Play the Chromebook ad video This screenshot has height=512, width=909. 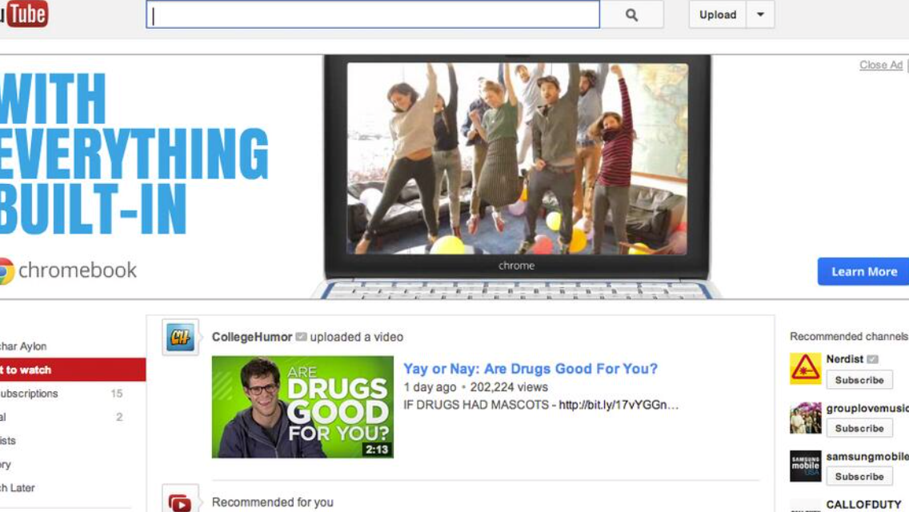coord(517,158)
